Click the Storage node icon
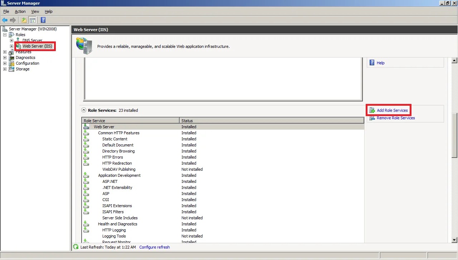This screenshot has width=458, height=260. click(12, 69)
